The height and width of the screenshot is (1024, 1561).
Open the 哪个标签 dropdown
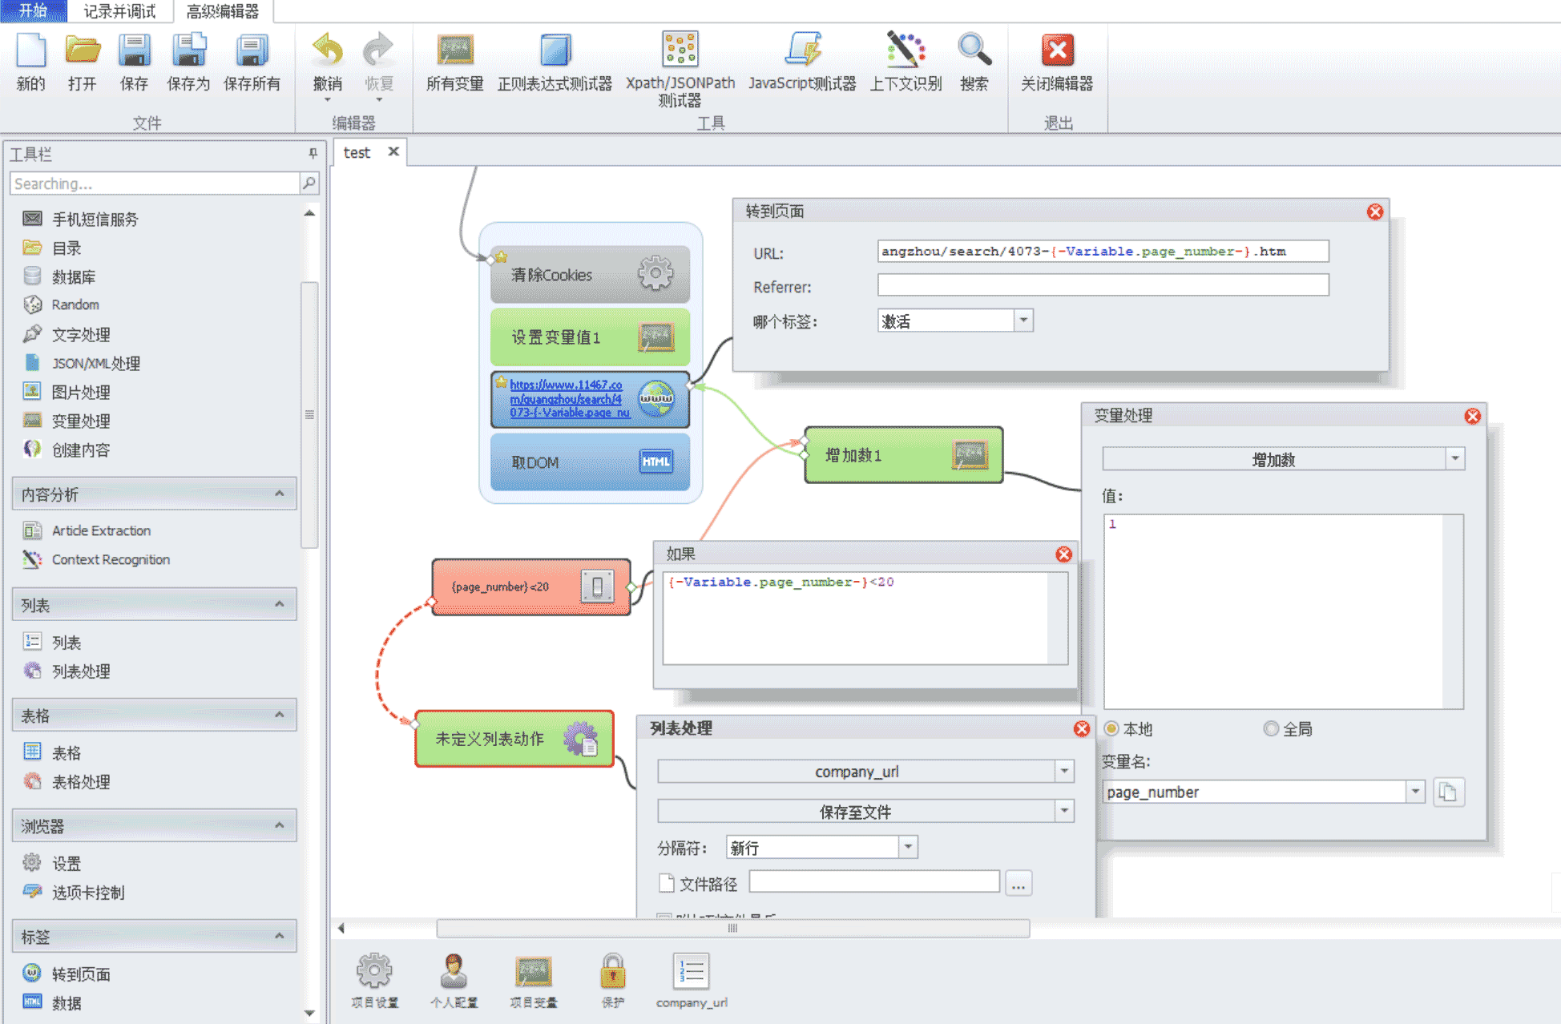click(x=1023, y=321)
